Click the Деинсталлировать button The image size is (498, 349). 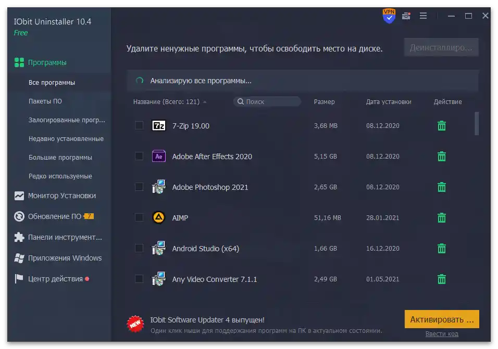click(441, 47)
